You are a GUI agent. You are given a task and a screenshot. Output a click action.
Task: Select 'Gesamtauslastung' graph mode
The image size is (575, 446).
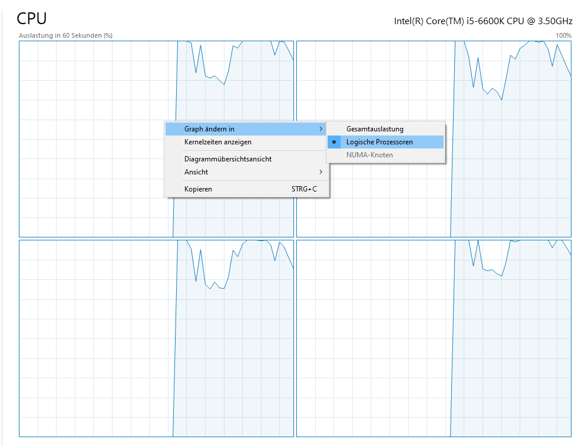375,129
